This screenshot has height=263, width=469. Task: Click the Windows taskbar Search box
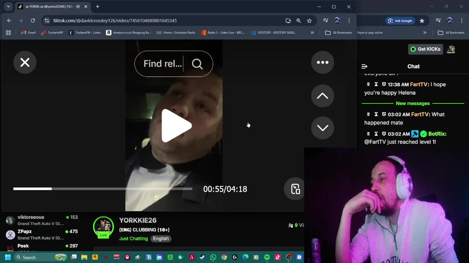[41, 257]
